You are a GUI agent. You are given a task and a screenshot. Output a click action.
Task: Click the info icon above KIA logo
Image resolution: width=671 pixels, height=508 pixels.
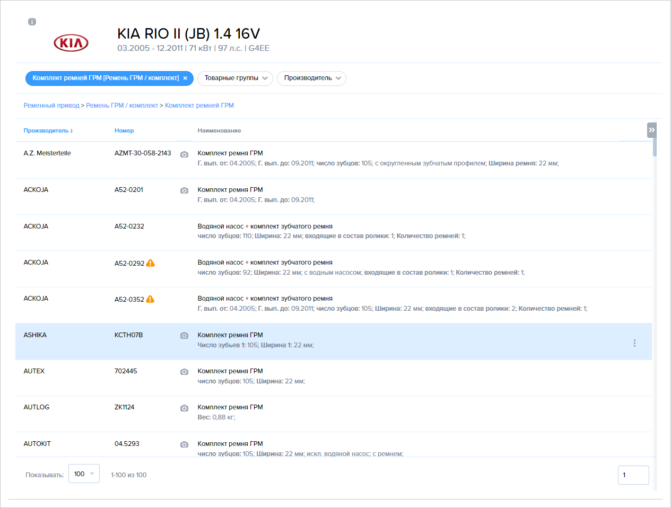click(32, 22)
